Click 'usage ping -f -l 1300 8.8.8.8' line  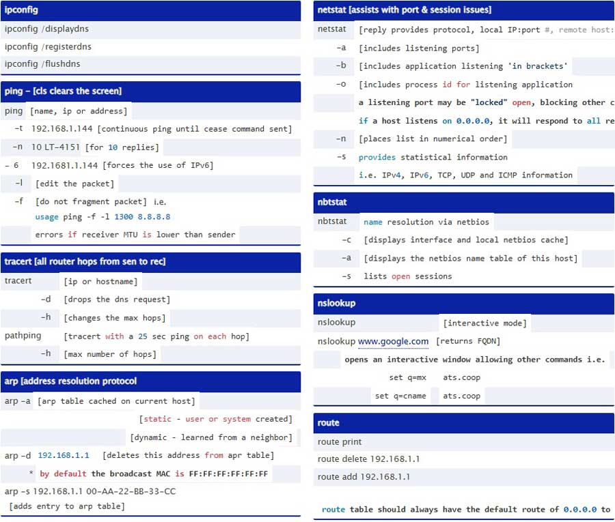[x=102, y=217]
